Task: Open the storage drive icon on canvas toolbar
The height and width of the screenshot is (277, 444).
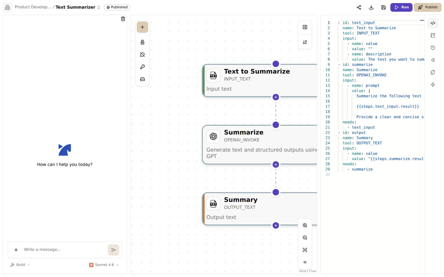Action: tap(142, 79)
